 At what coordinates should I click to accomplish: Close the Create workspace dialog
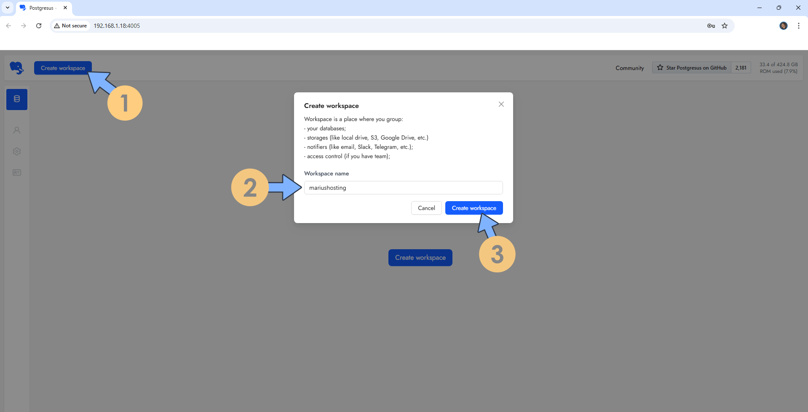coord(501,104)
